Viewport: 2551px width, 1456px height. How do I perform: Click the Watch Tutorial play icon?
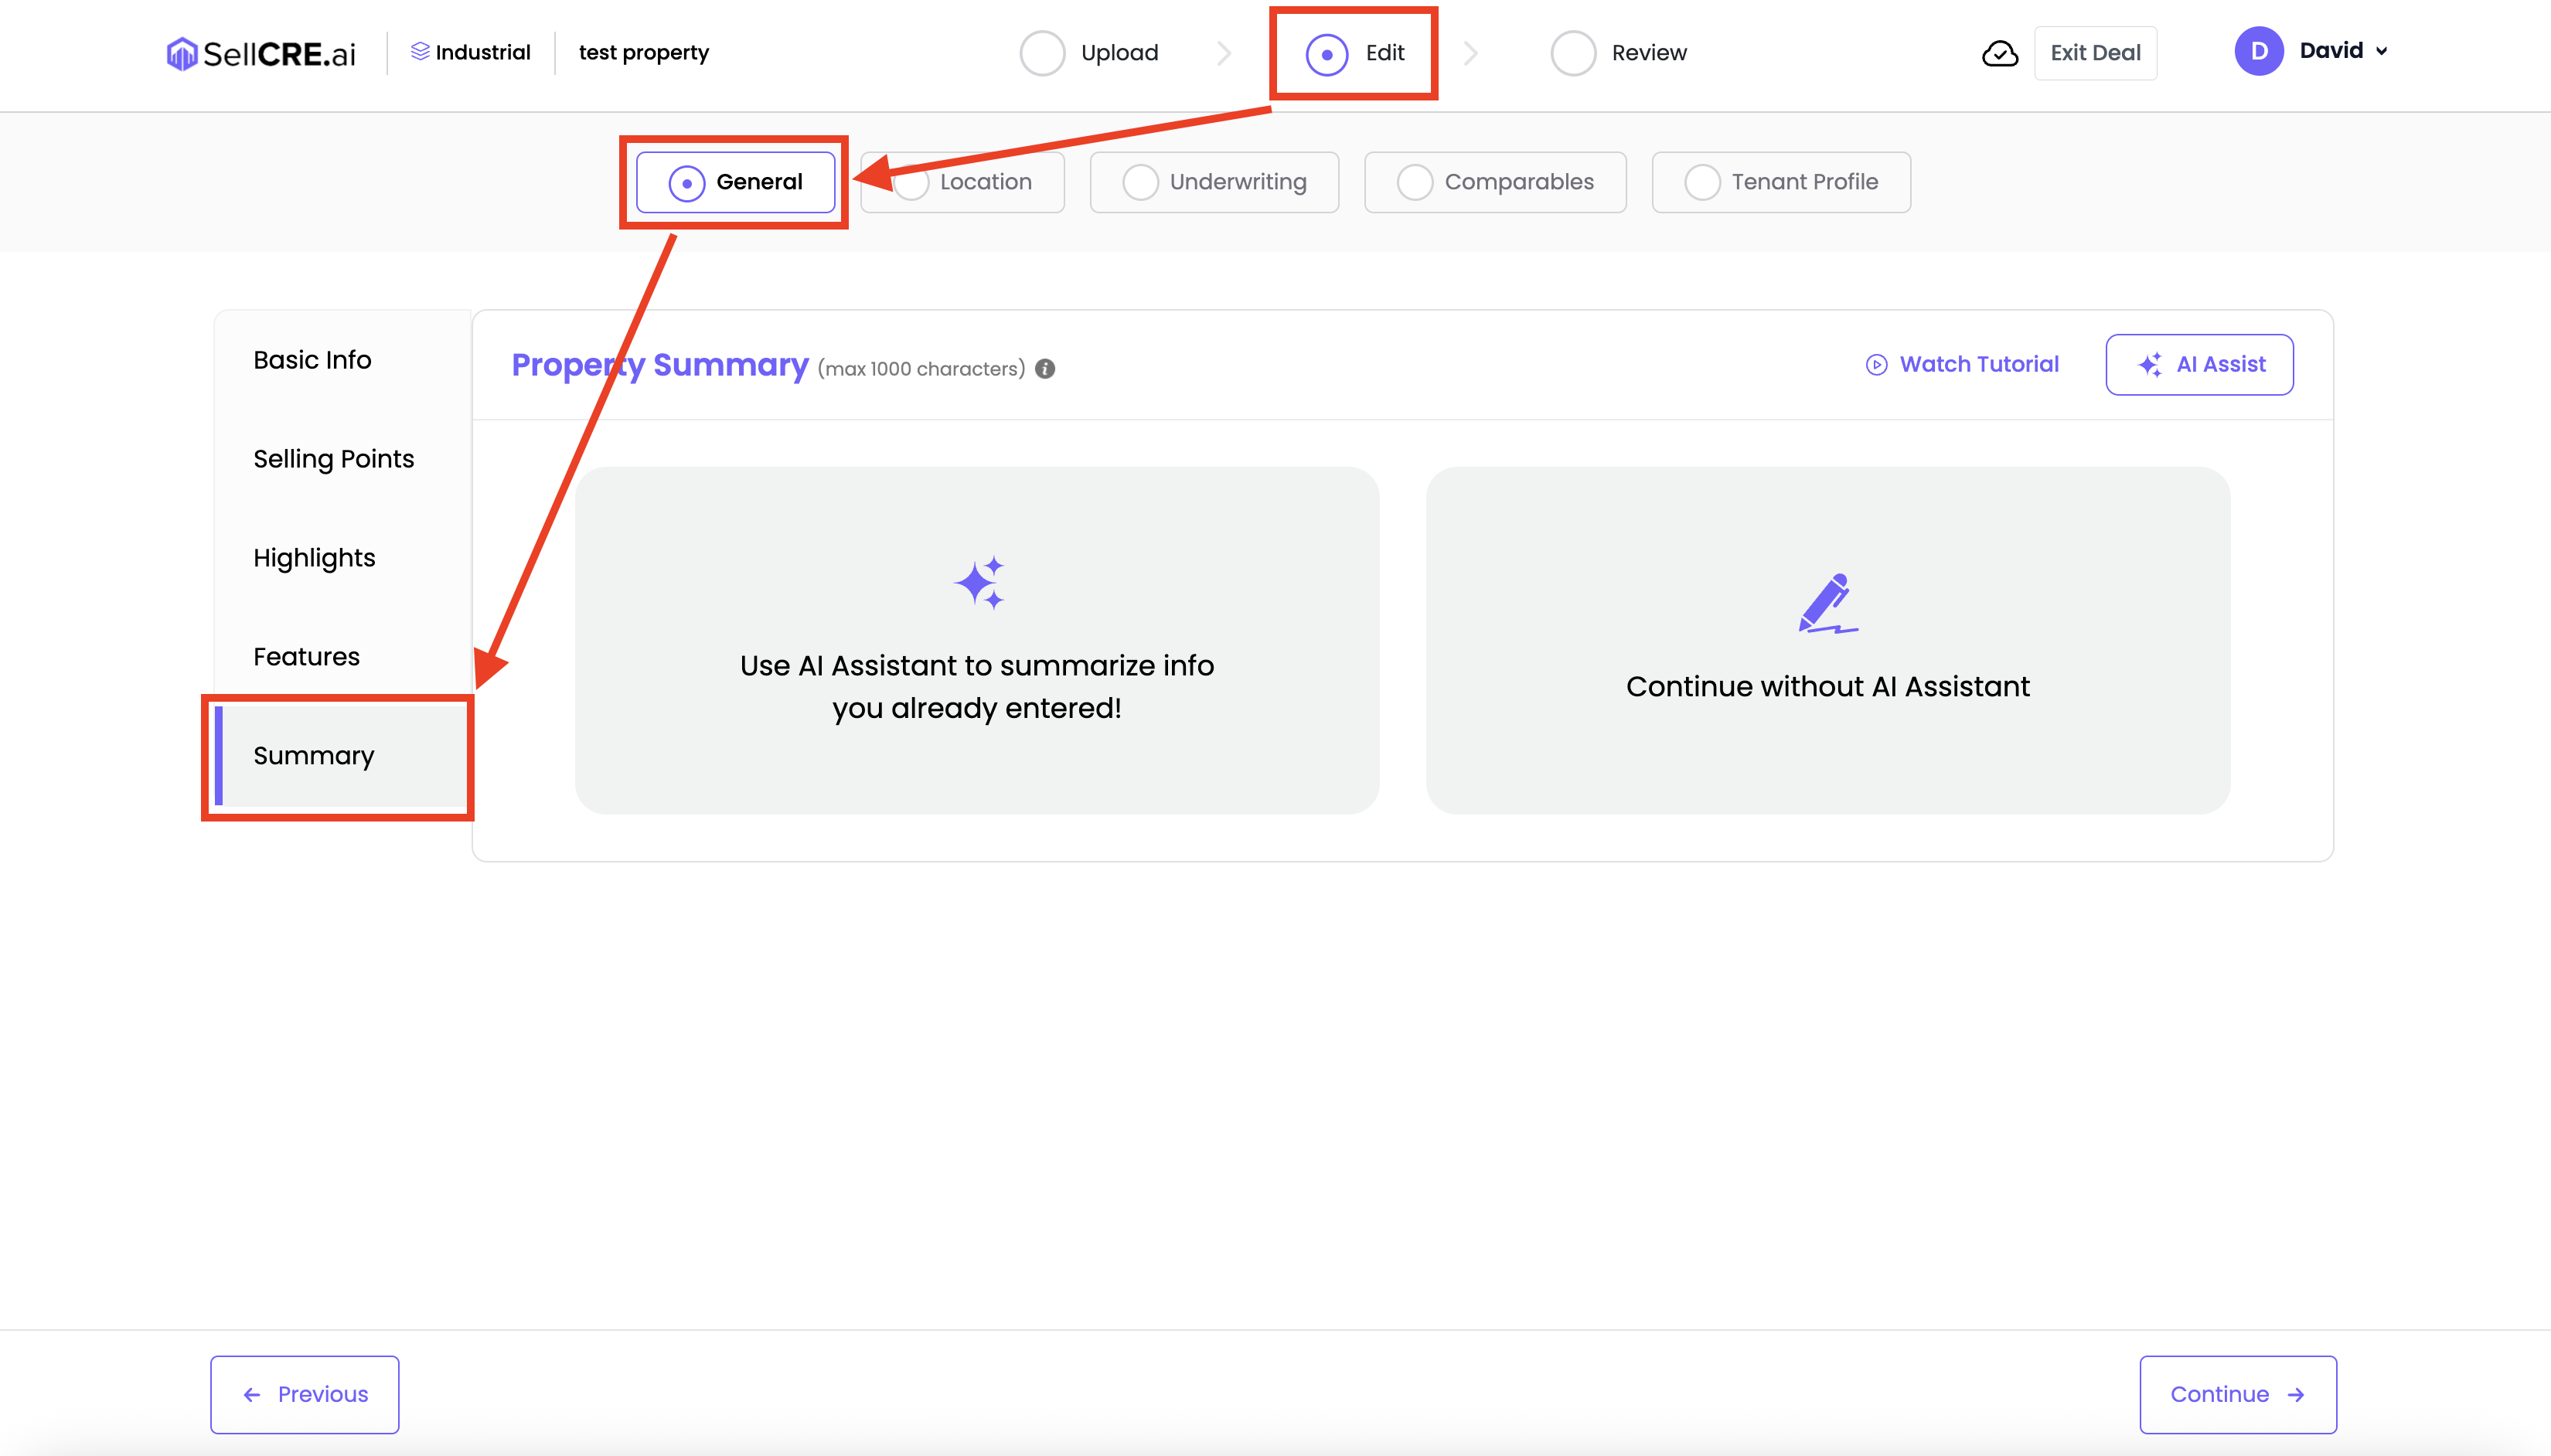click(x=1876, y=365)
